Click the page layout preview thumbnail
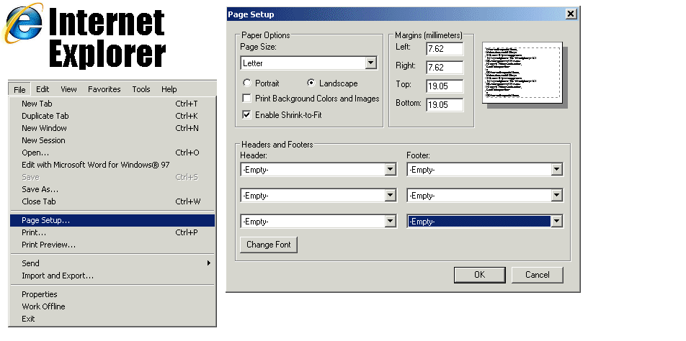This screenshot has height=341, width=686. pyautogui.click(x=525, y=74)
